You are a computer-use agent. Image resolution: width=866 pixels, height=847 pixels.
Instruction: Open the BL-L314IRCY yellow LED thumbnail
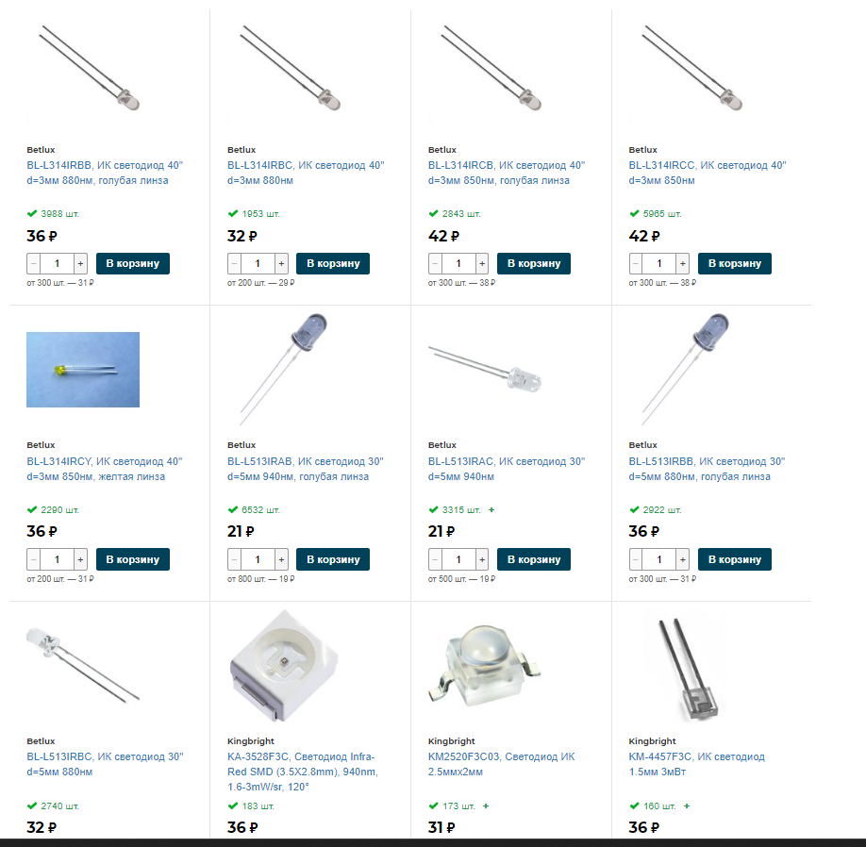tap(83, 370)
